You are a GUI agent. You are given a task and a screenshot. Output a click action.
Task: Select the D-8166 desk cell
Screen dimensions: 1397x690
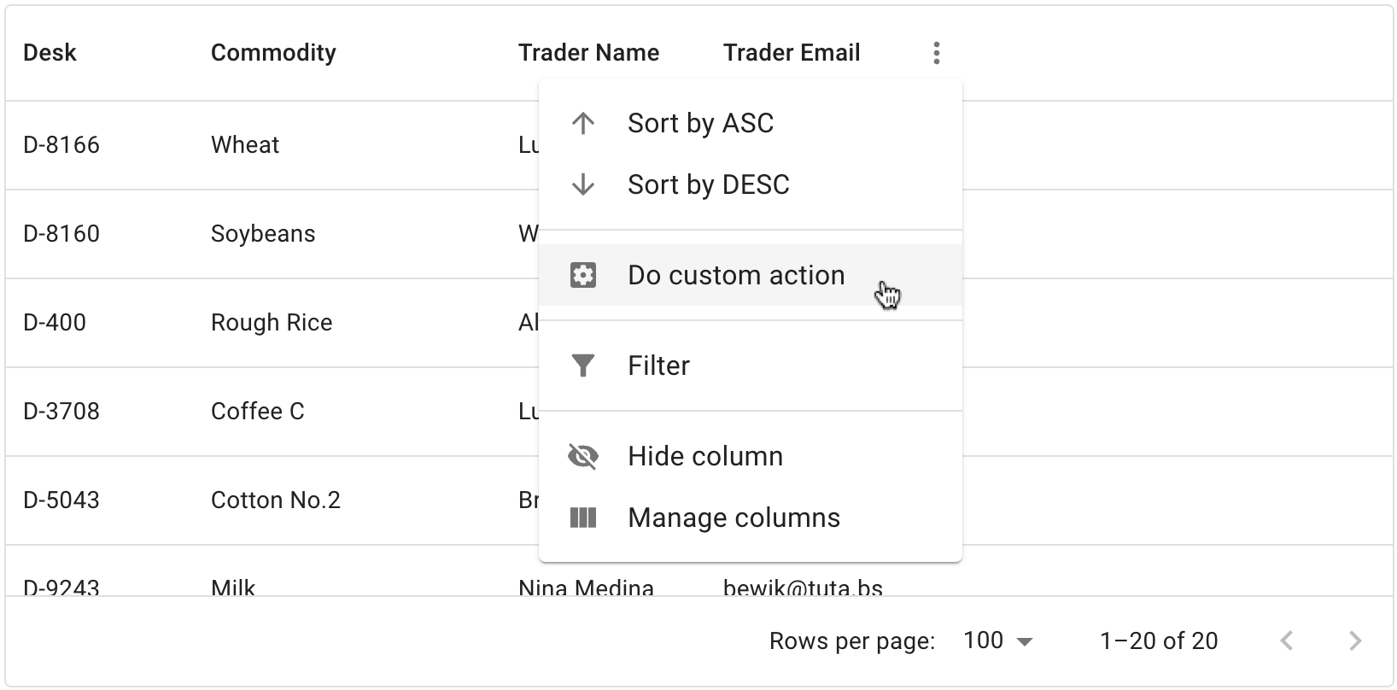coord(61,145)
